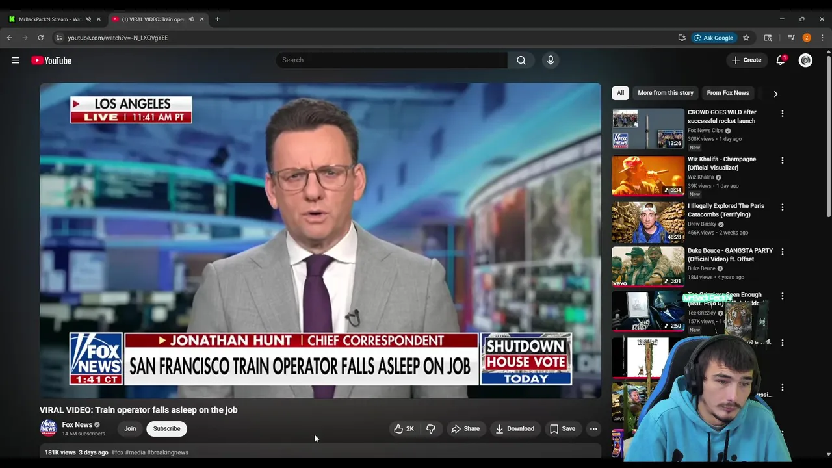Select From Fox News chip
Screen dimensions: 832x468
click(x=728, y=93)
